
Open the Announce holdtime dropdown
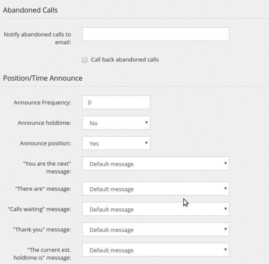116,123
